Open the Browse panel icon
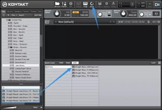 [57, 4]
